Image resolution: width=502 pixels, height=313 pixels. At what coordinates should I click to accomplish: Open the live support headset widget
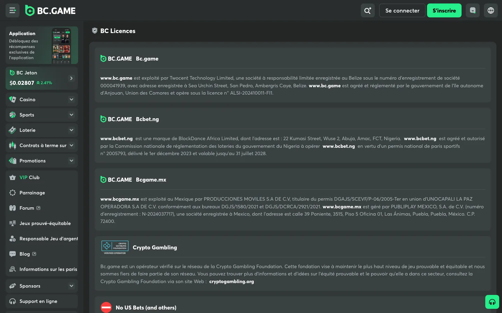pos(492,302)
